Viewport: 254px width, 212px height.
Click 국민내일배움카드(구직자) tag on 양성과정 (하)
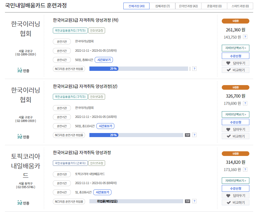point(70,30)
